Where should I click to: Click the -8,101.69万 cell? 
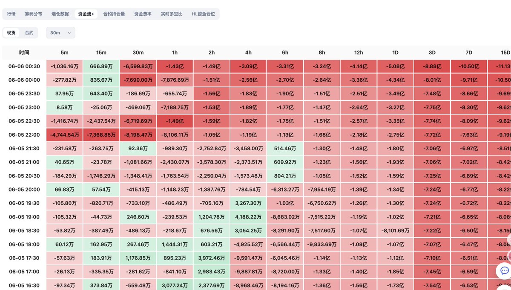(x=395, y=231)
